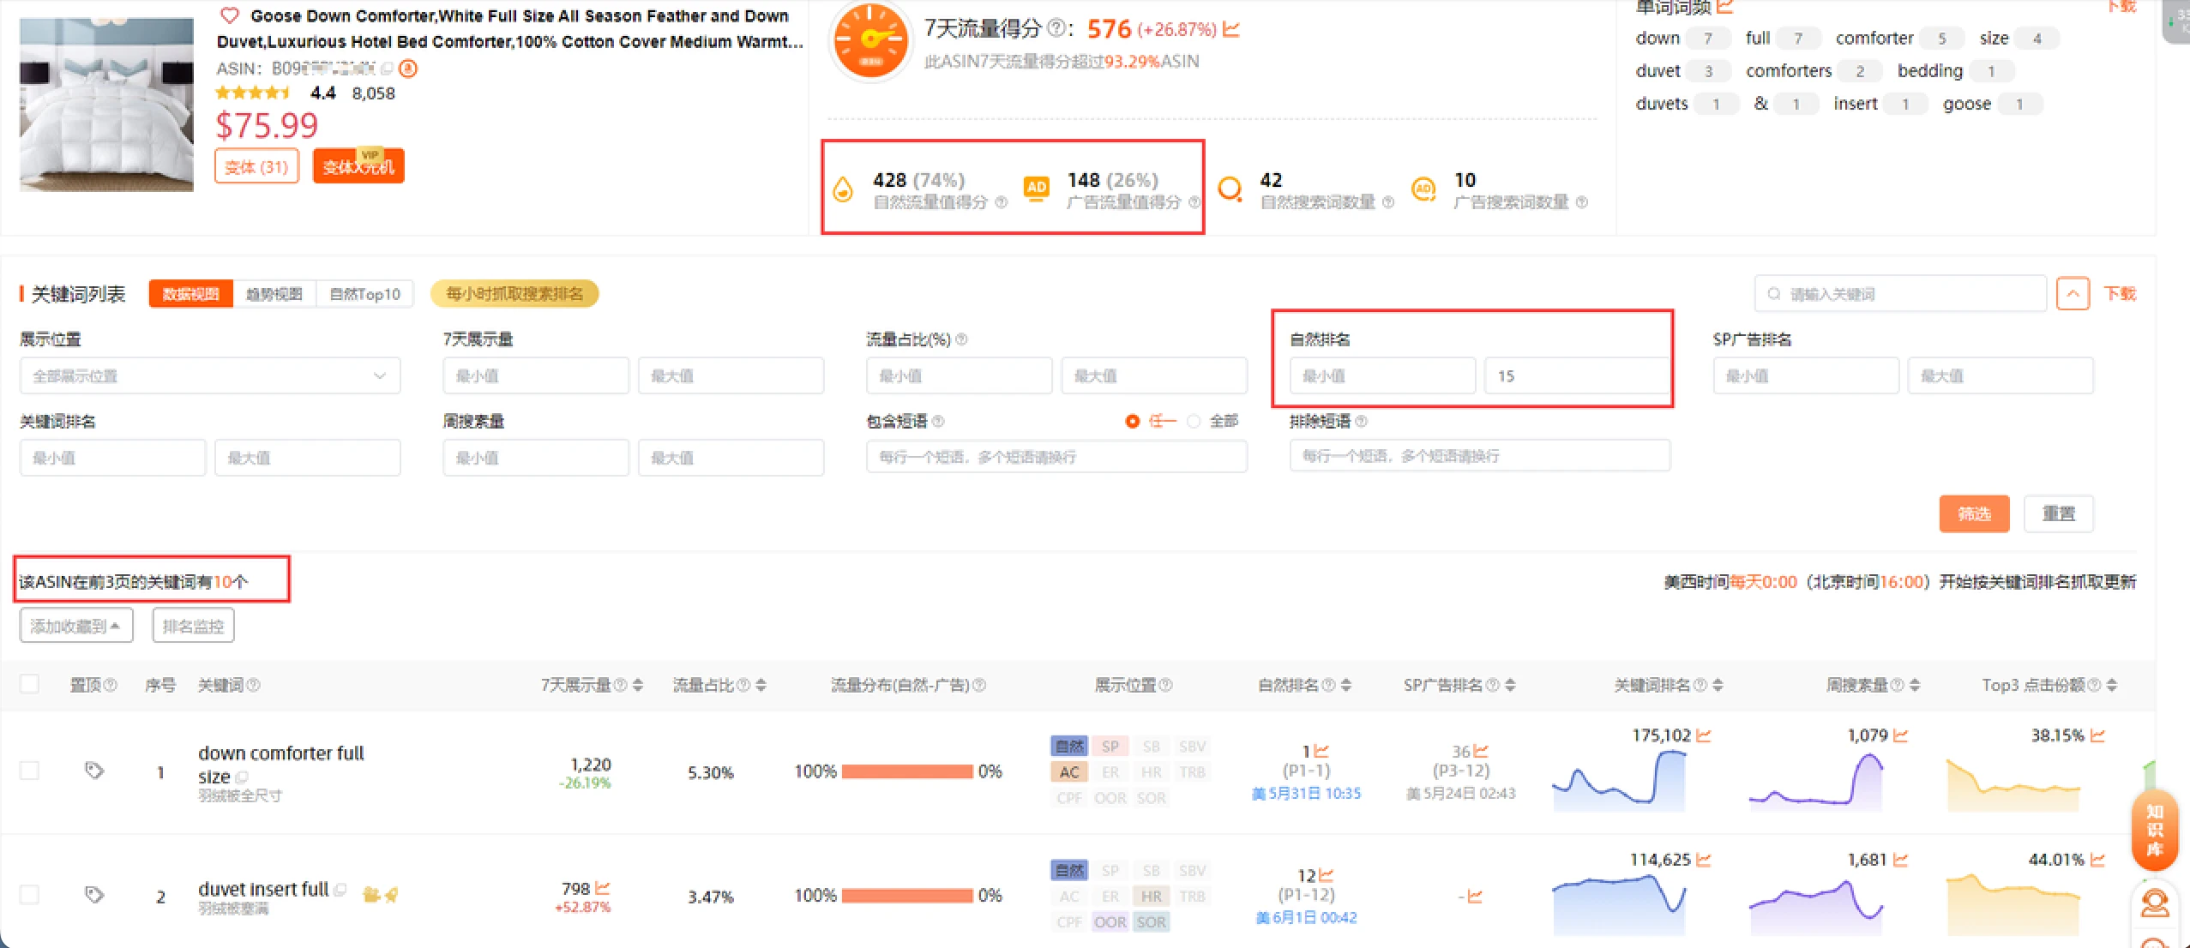Click the keyword search input field
Image resolution: width=2190 pixels, height=948 pixels.
coord(1901,294)
